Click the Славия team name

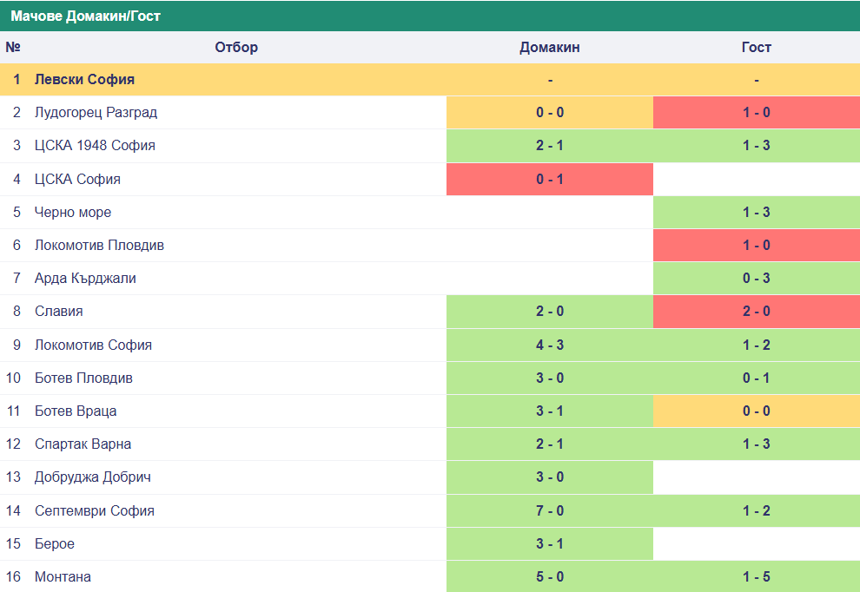pos(59,312)
